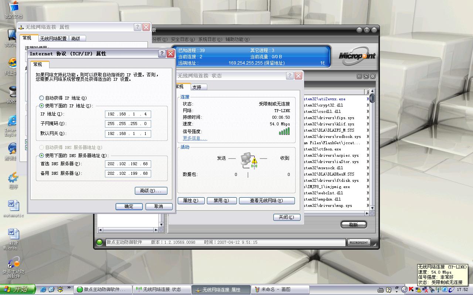Click the default gateway field 192.168.1.1
Viewport: 473px width, 295px height.
tap(128, 133)
